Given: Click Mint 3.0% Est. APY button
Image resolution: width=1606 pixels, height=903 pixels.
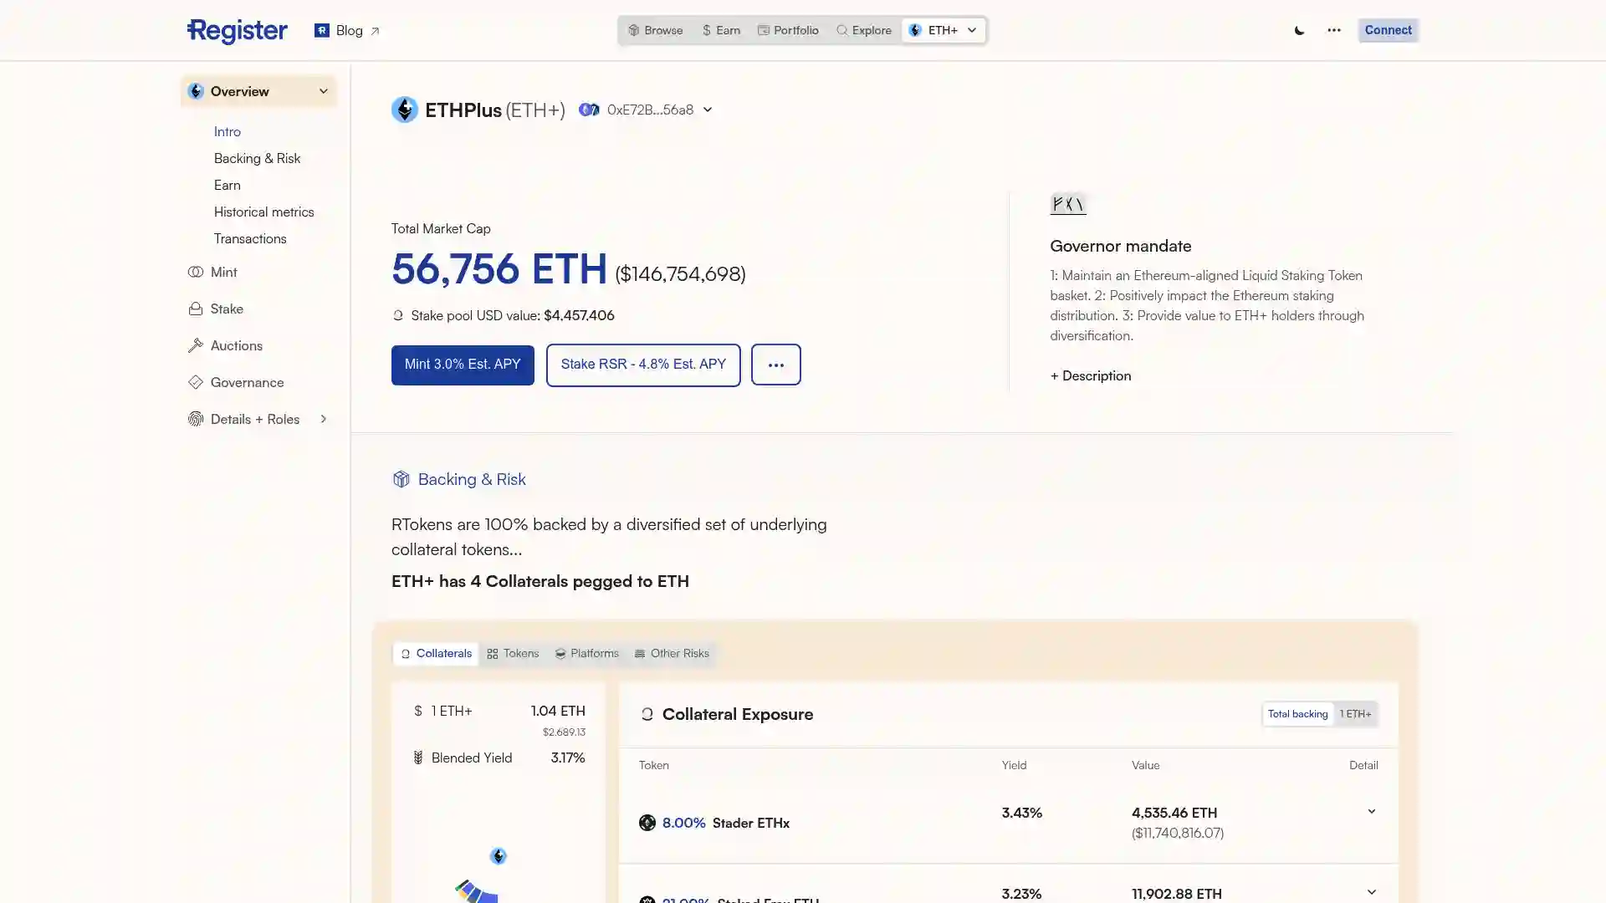Looking at the screenshot, I should click(x=463, y=365).
